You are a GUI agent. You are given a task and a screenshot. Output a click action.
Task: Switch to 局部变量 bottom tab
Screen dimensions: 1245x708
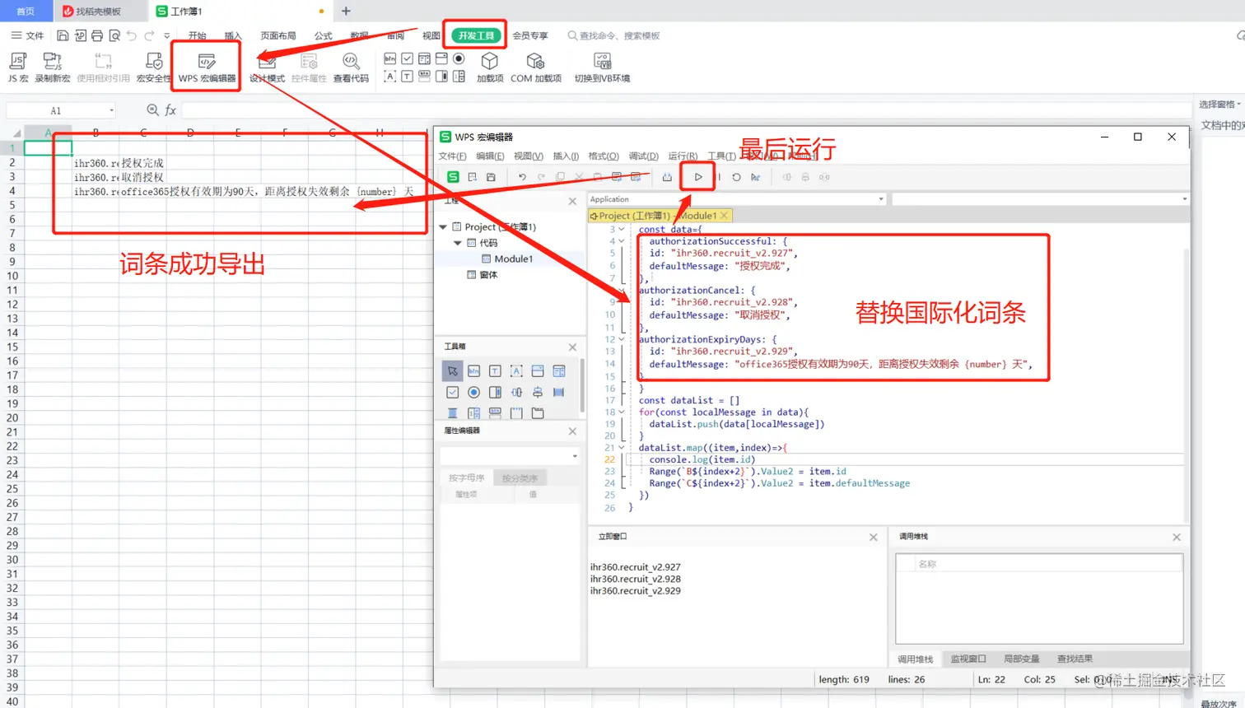pyautogui.click(x=1021, y=659)
